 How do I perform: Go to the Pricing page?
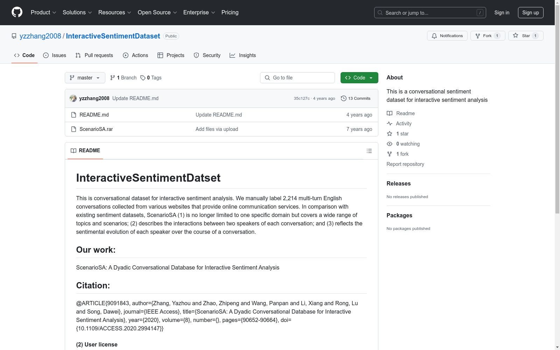(x=230, y=12)
